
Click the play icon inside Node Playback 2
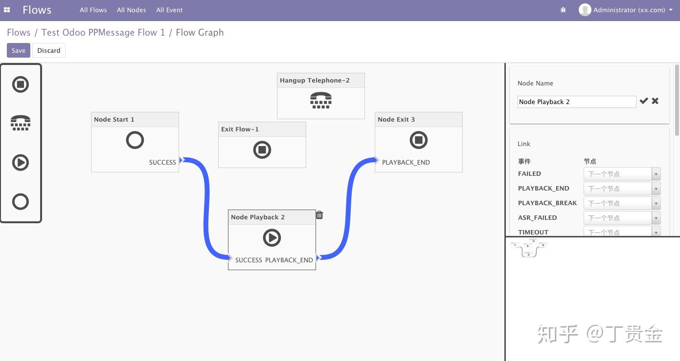click(272, 238)
